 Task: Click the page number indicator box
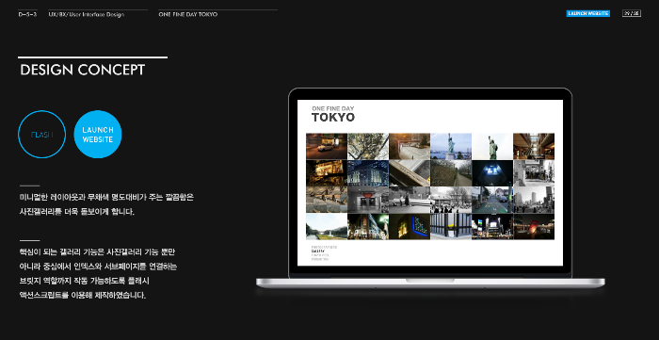point(632,13)
